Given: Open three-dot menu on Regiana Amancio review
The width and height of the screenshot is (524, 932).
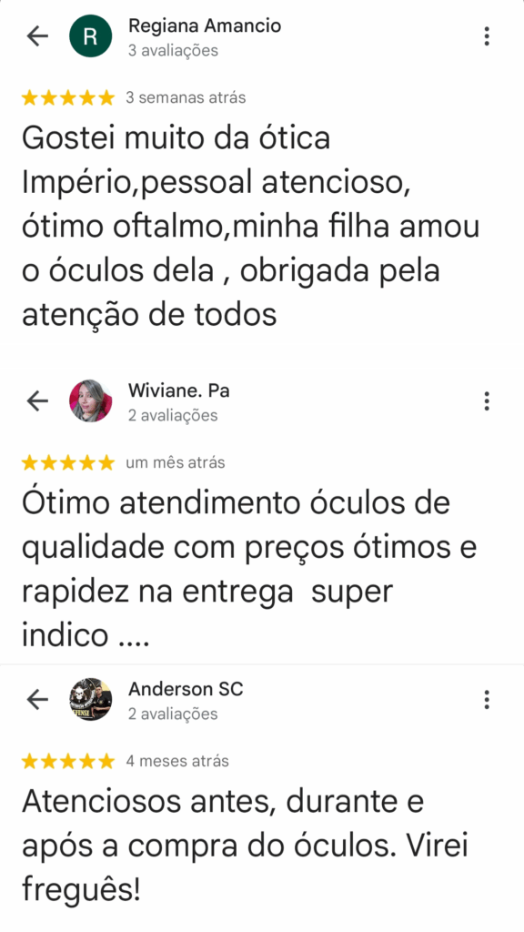Looking at the screenshot, I should pos(487,36).
